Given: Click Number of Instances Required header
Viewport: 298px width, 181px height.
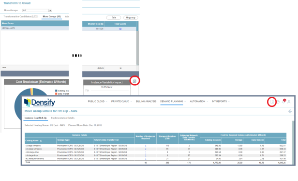Looking at the screenshot, I should pyautogui.click(x=146, y=138).
